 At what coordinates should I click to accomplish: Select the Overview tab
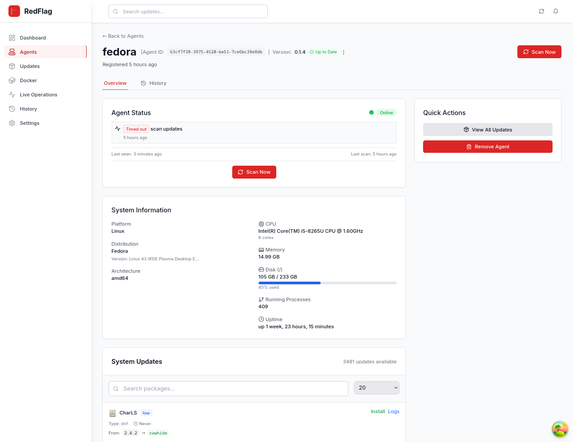pos(115,83)
